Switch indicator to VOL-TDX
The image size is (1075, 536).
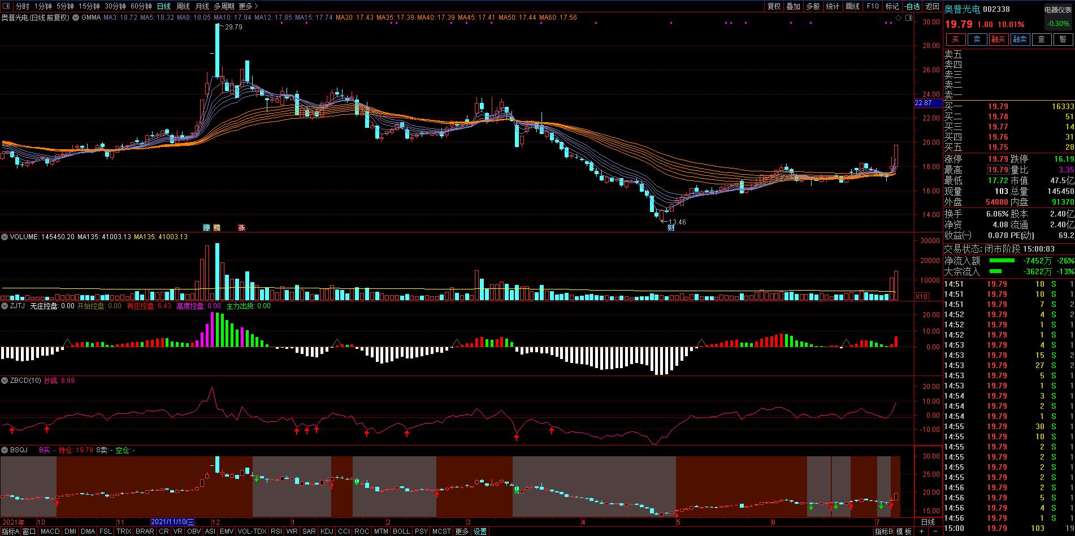point(252,531)
